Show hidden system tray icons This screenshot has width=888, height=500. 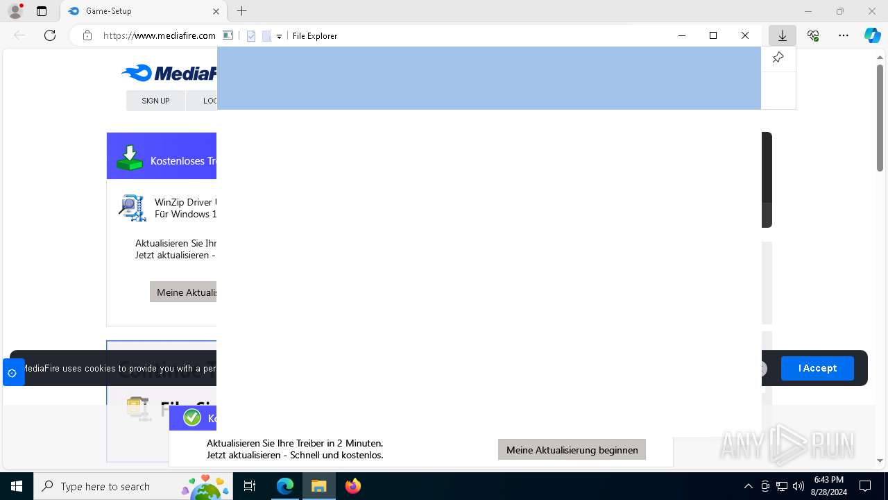(x=748, y=486)
